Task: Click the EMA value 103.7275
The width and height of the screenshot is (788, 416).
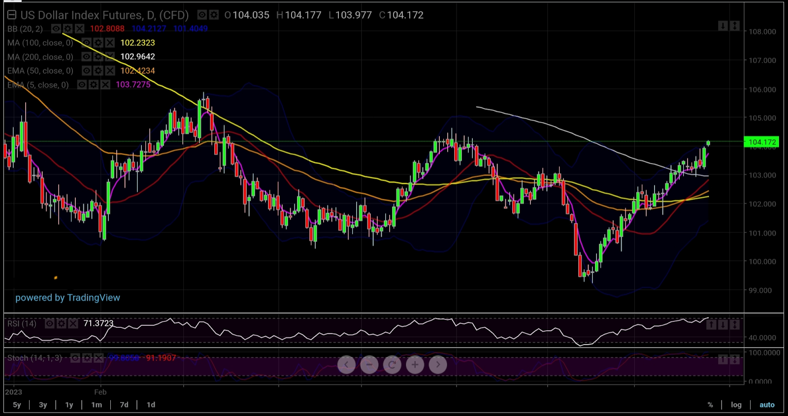Action: [133, 85]
